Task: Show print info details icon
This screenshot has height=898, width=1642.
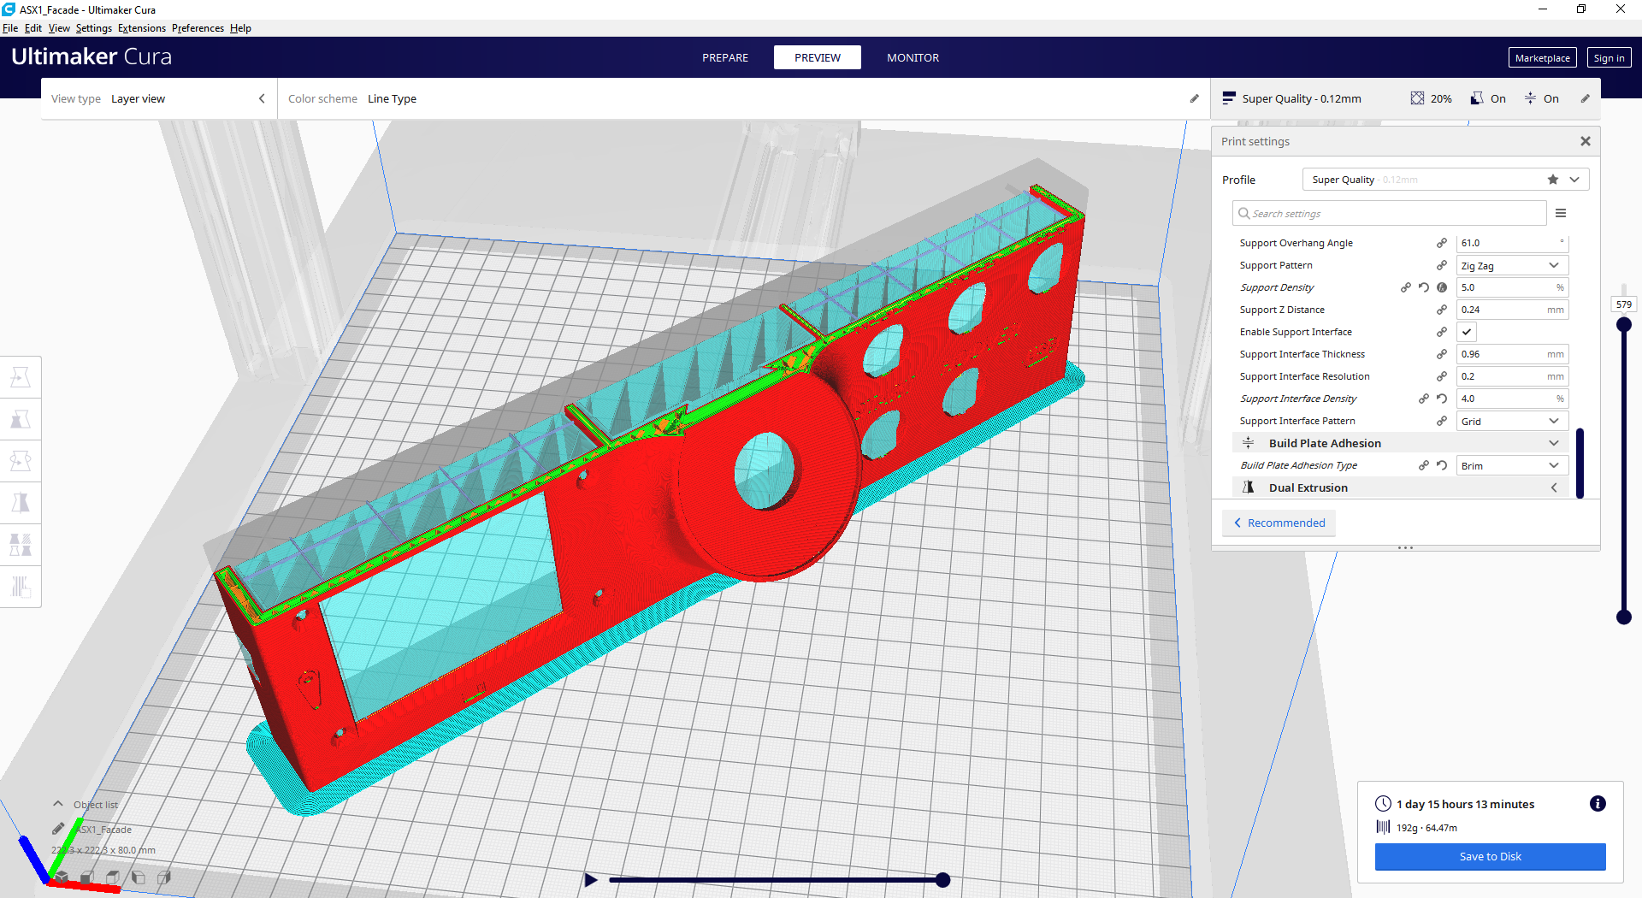Action: 1598,803
